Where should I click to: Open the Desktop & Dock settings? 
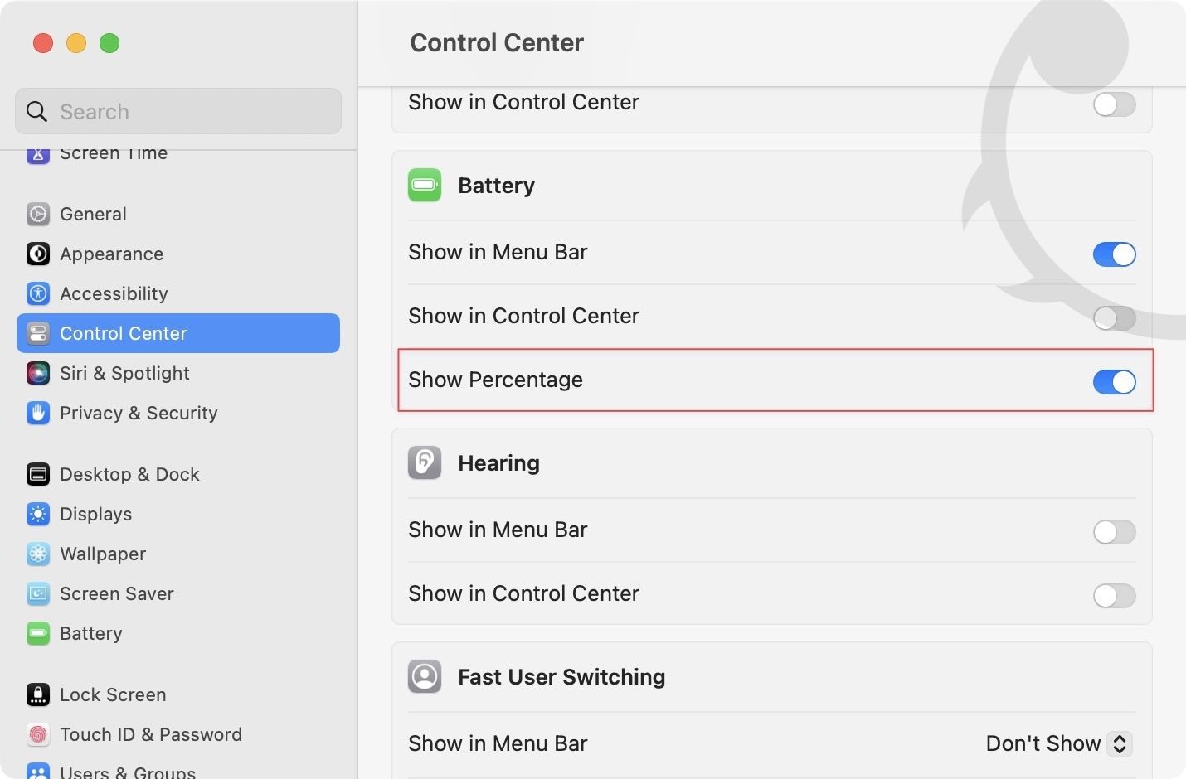point(129,474)
